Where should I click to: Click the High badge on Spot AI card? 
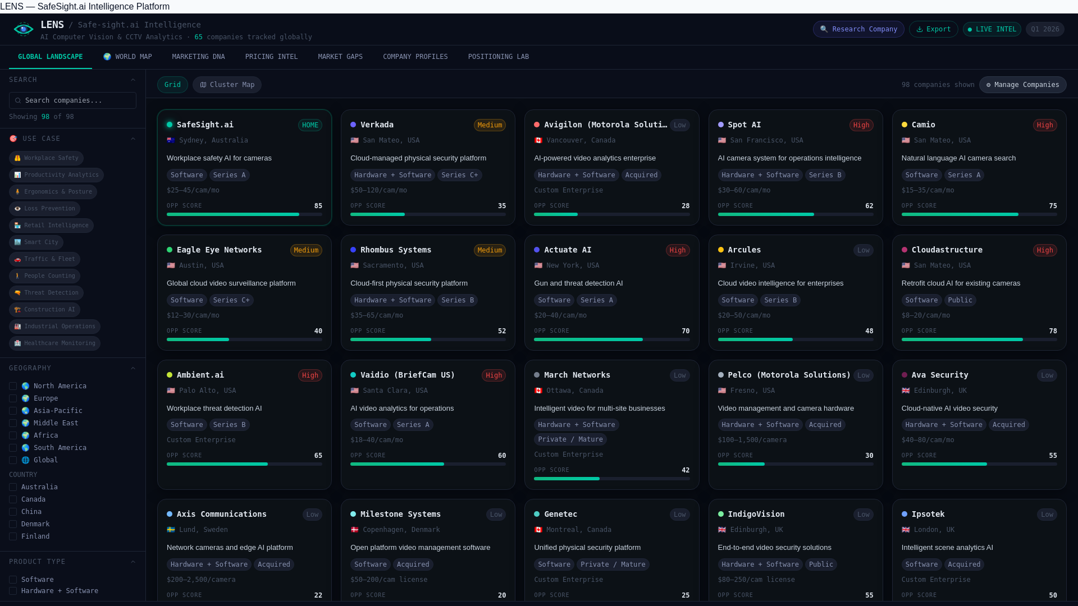click(x=861, y=125)
